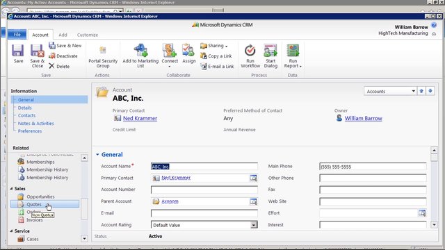Click the Save icon in ribbon
445x250 pixels.
coord(18,51)
